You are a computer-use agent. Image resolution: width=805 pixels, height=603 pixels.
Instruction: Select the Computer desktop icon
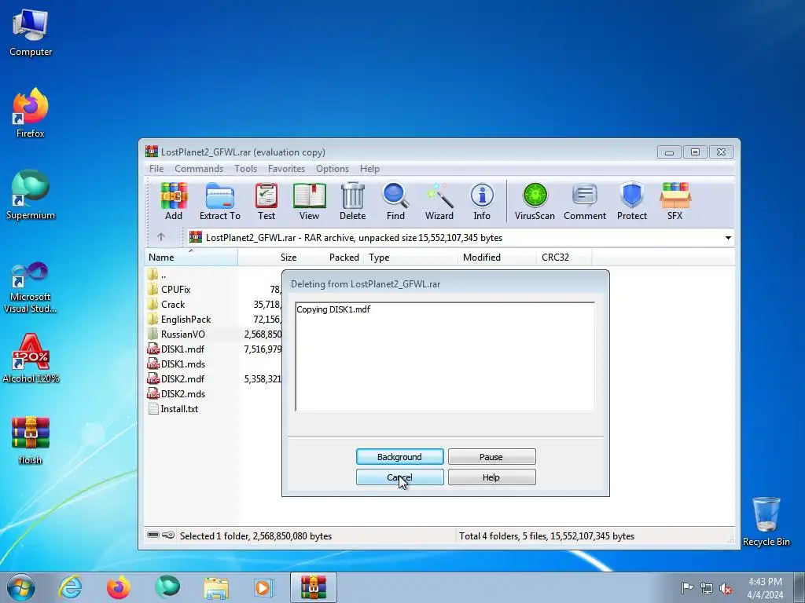31,33
